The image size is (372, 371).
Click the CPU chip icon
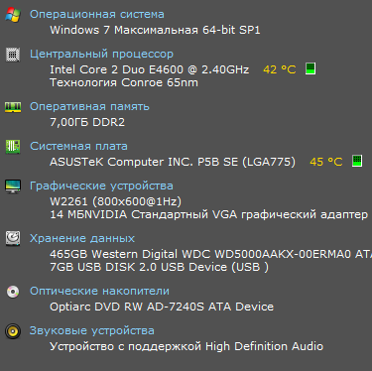[x=13, y=55]
